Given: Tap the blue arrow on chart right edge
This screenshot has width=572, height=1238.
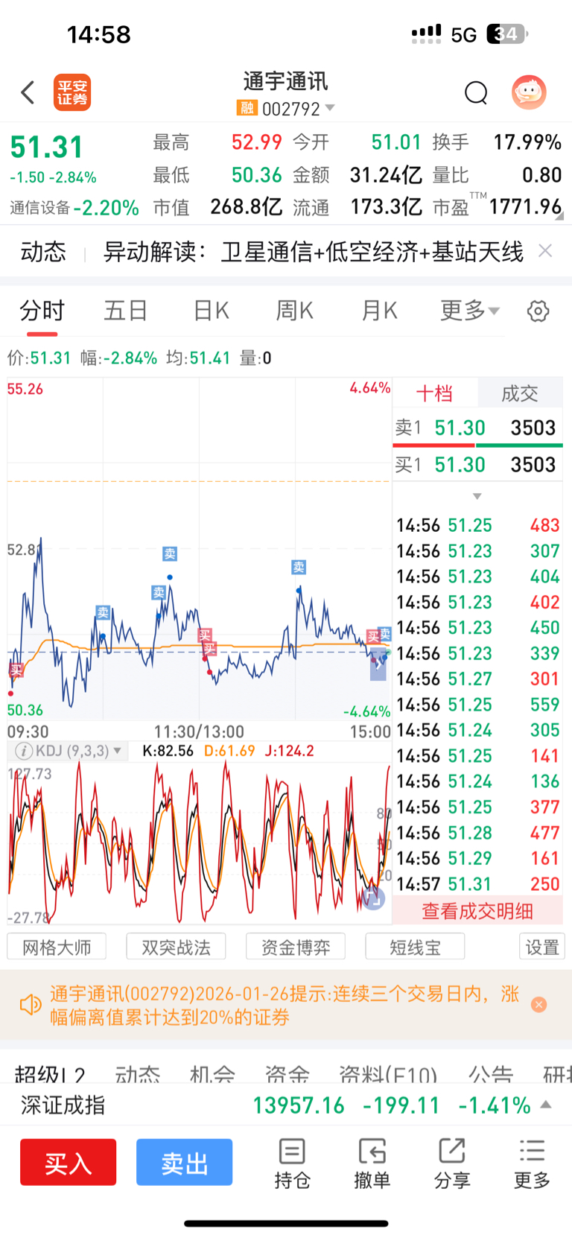Looking at the screenshot, I should point(378,665).
